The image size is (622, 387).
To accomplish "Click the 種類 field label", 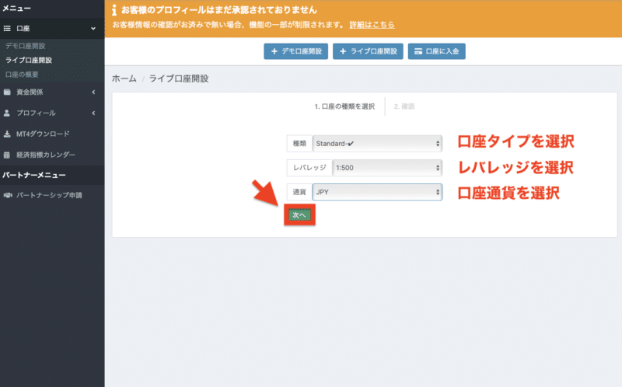I will [x=299, y=144].
